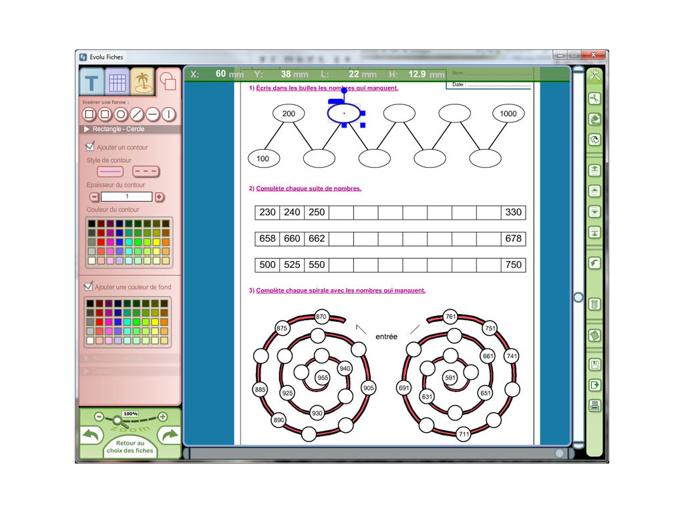Decrease contour thickness with minus button
This screenshot has height=513, width=684.
point(94,197)
